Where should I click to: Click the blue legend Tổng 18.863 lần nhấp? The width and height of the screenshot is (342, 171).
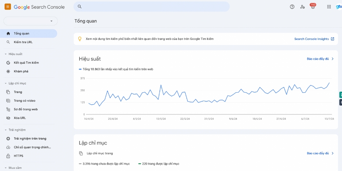(x=116, y=69)
